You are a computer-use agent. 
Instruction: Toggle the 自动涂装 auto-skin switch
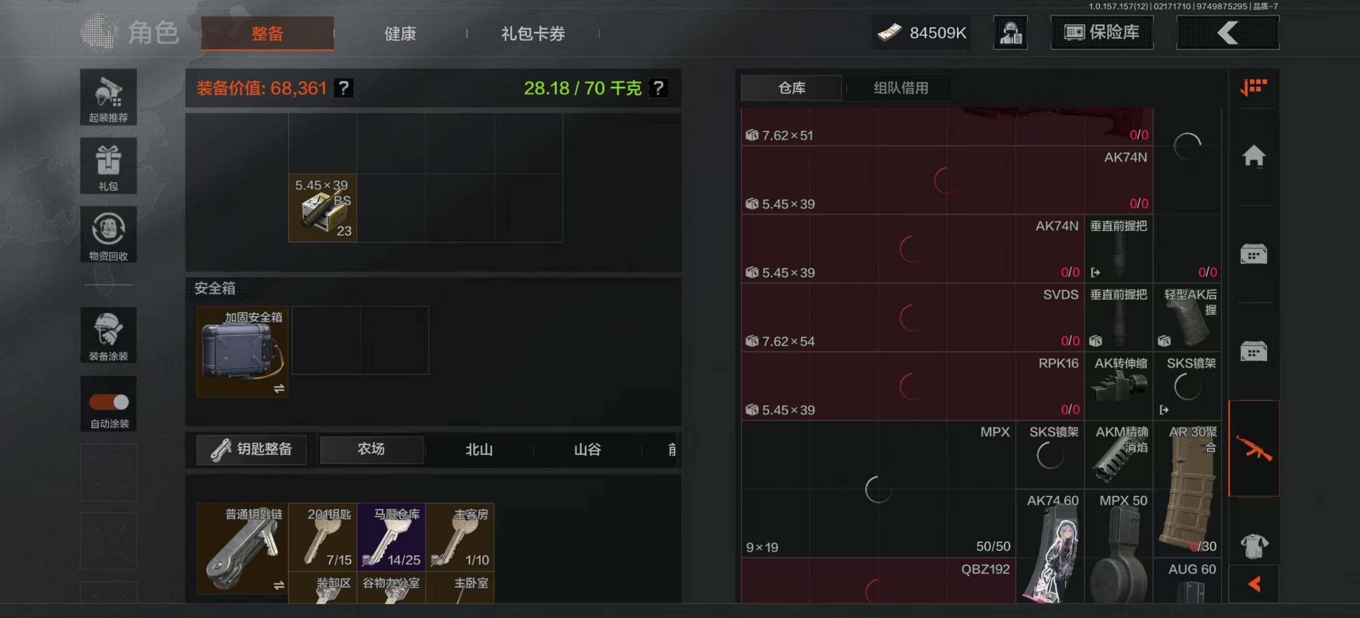click(x=109, y=402)
